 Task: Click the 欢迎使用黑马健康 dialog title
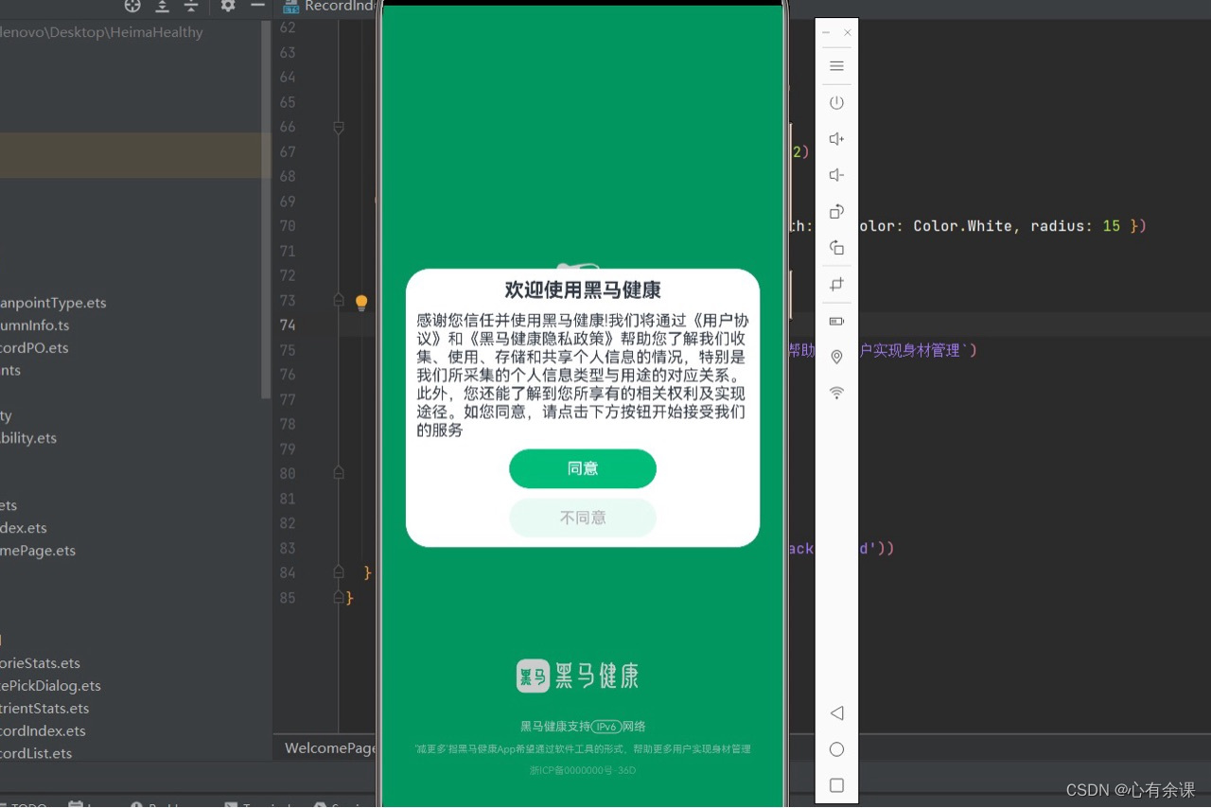(x=583, y=290)
